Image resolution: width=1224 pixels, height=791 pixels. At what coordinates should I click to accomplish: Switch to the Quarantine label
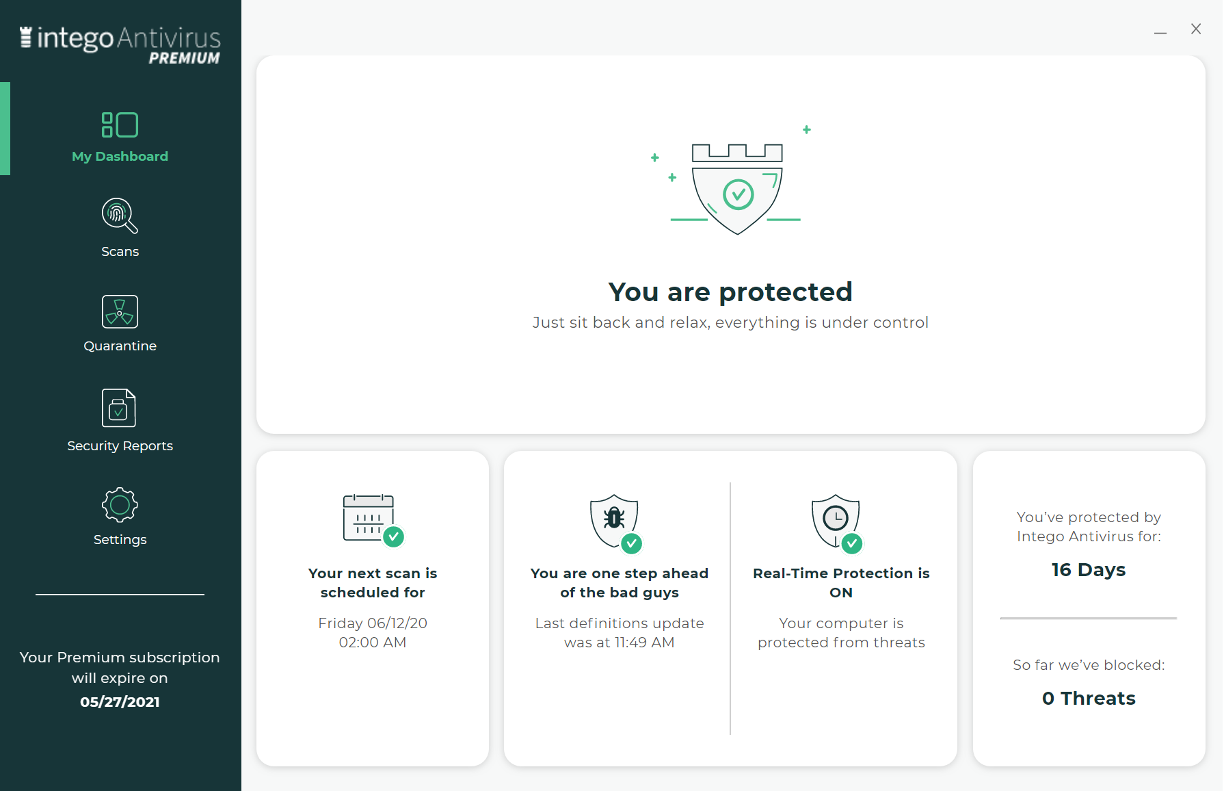tap(120, 346)
